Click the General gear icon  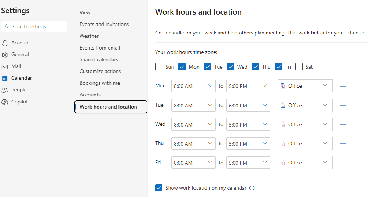(x=5, y=55)
